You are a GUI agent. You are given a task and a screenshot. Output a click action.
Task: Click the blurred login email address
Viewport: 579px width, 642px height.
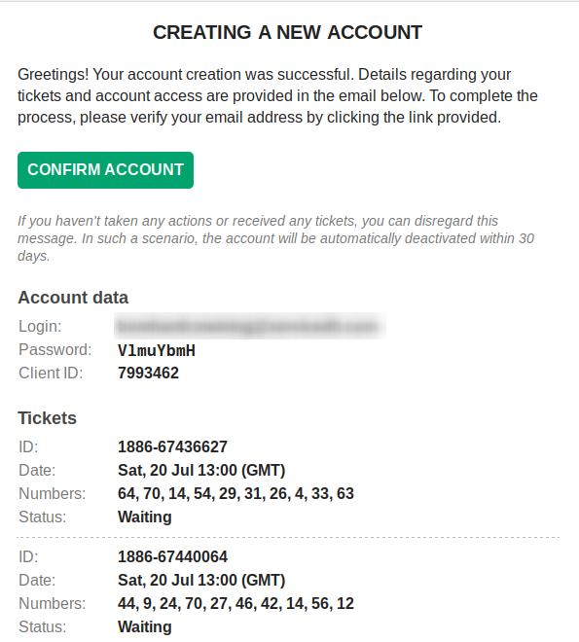(249, 326)
